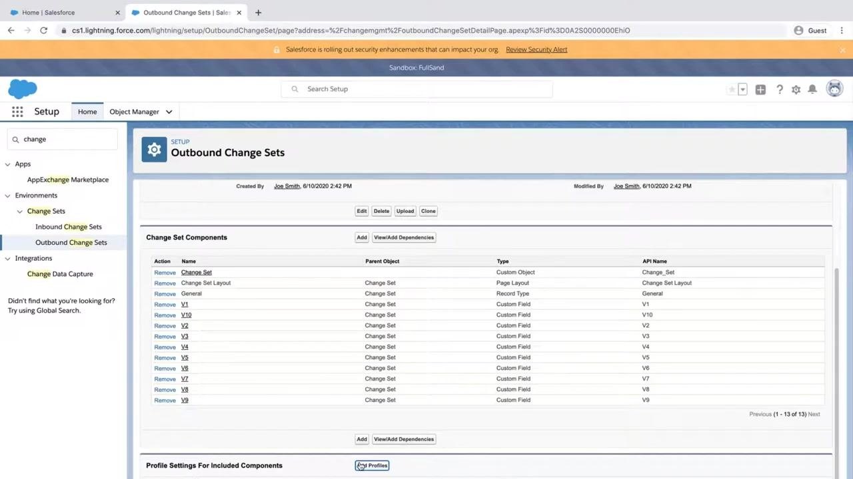Open the Change Set component link

pyautogui.click(x=197, y=272)
